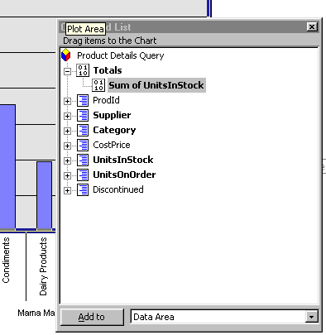The height and width of the screenshot is (335, 326).
Task: Click the 'Drag items to the Chart' text
Action: [x=110, y=41]
